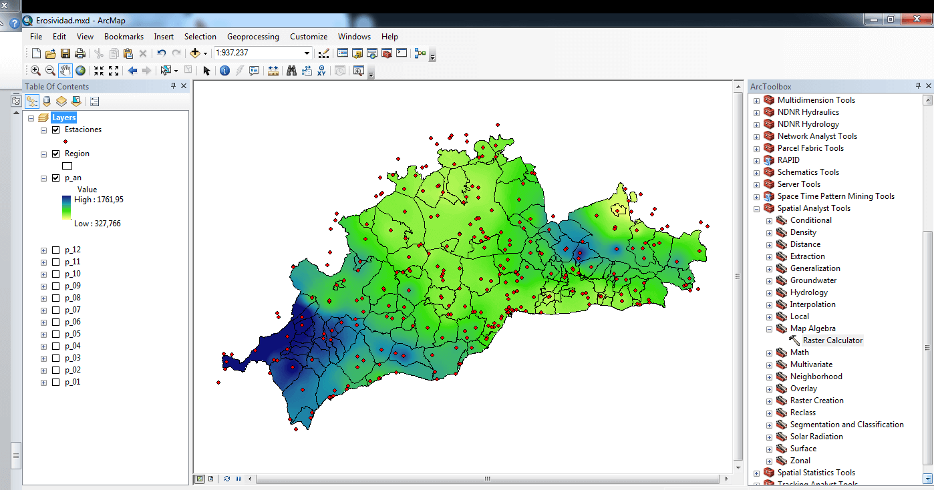
Task: Select the Pan hand tool
Action: pos(65,70)
